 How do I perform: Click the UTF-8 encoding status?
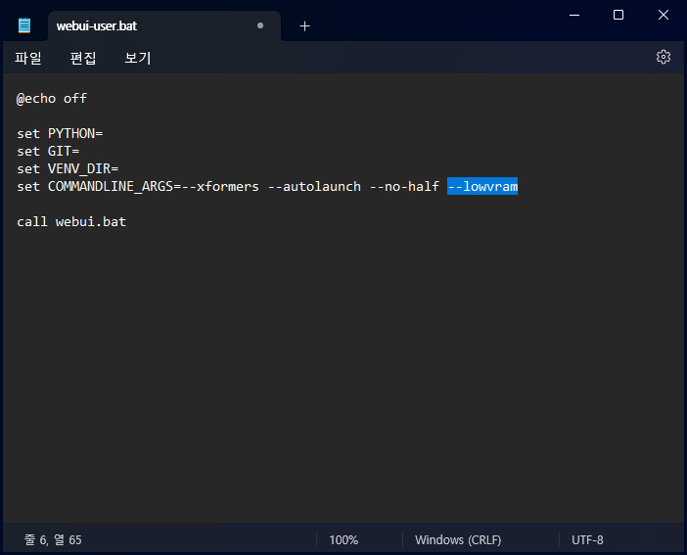[587, 539]
